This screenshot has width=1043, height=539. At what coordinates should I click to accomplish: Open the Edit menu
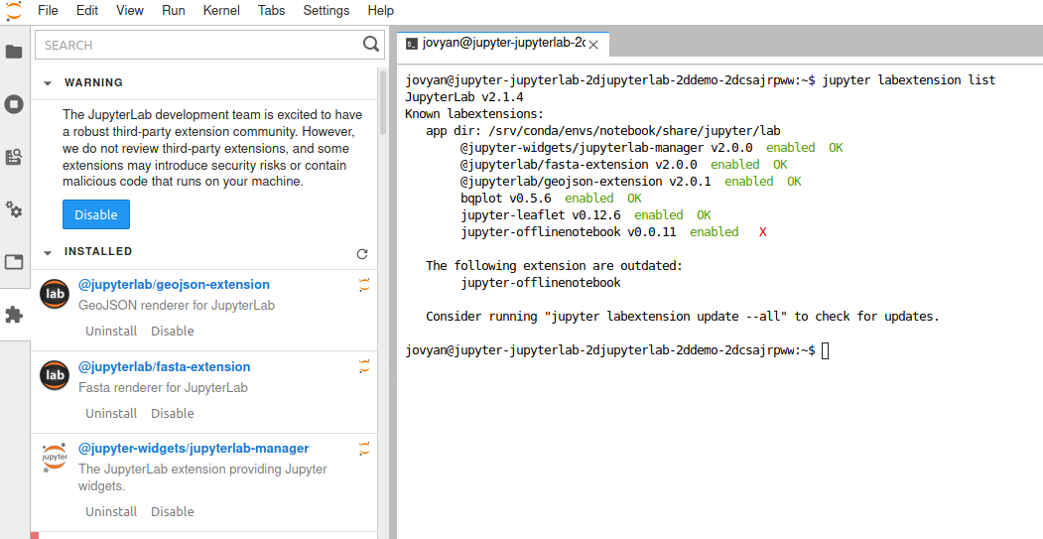[87, 11]
